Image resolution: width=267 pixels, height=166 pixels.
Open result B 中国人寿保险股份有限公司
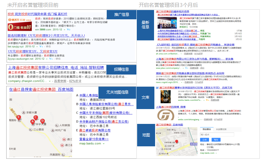(x=106, y=104)
